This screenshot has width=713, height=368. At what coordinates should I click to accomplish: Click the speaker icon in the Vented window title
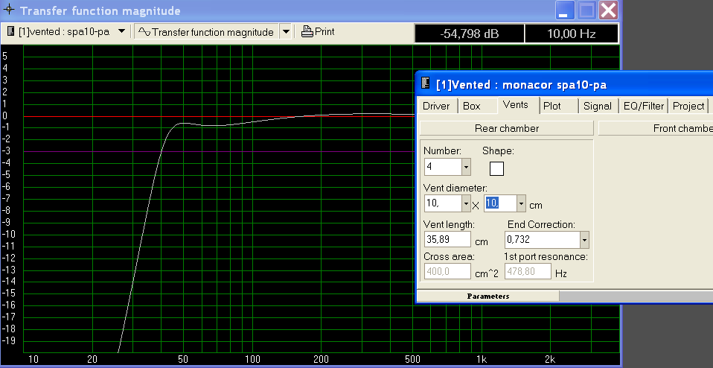click(x=426, y=83)
